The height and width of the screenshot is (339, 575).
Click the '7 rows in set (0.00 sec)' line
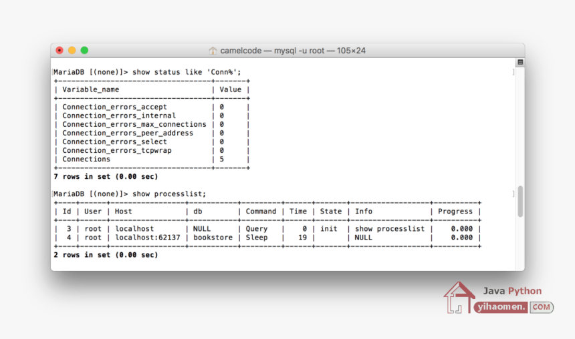click(106, 176)
